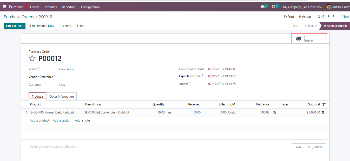Go to next purchase order record
The width and height of the screenshot is (350, 161).
tap(334, 16)
